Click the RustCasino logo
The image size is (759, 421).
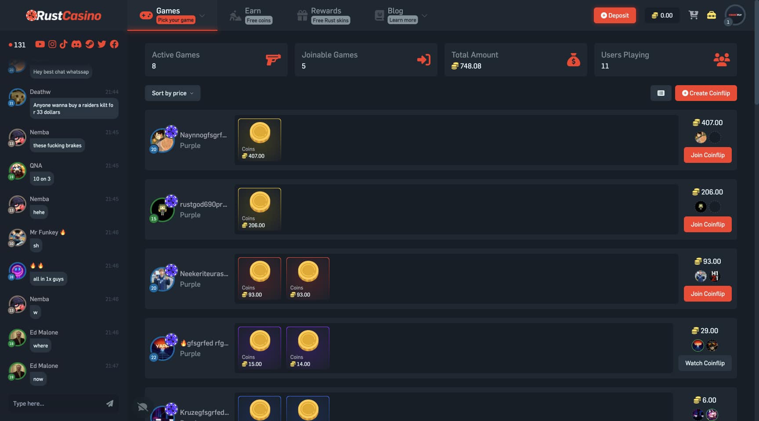pos(64,15)
